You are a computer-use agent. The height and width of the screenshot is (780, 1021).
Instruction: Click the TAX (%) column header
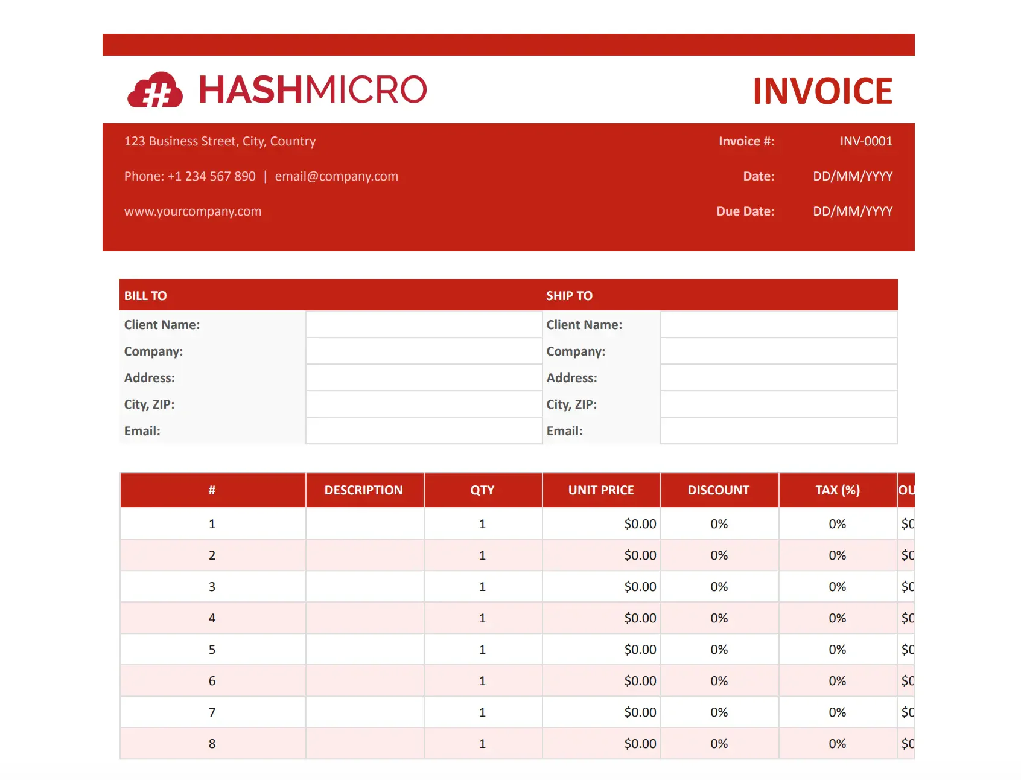[838, 490]
